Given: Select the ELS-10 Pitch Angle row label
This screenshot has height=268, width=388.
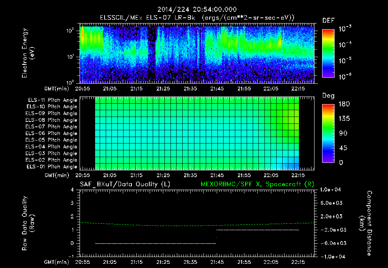Looking at the screenshot, I should pos(52,107).
